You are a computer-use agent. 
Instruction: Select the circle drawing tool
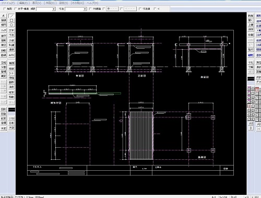tap(11, 25)
